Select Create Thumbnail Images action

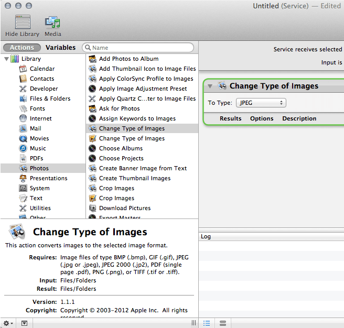click(142, 178)
